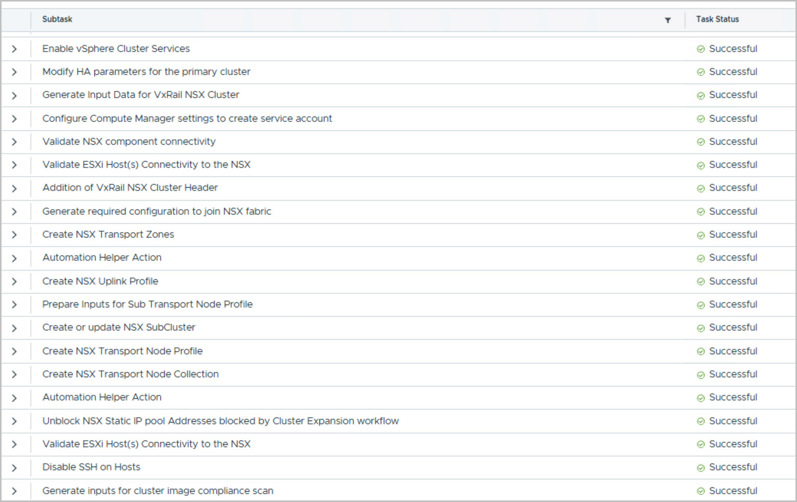Click success icon for Enable vSphere Cluster Services
Screen dimensions: 797x502
point(701,49)
